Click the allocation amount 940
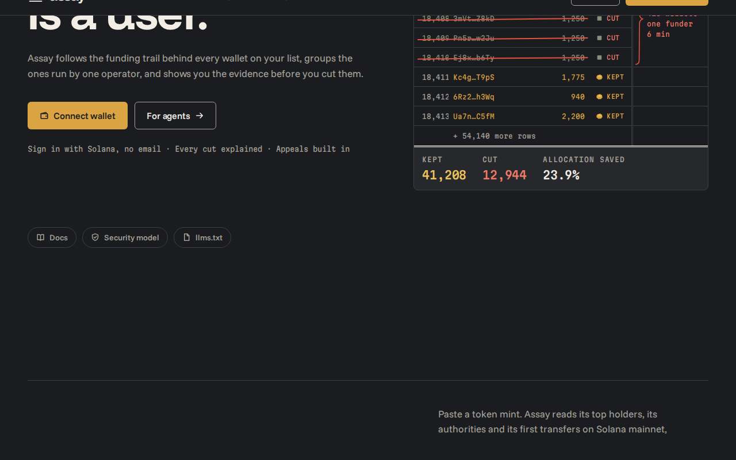 pyautogui.click(x=578, y=97)
